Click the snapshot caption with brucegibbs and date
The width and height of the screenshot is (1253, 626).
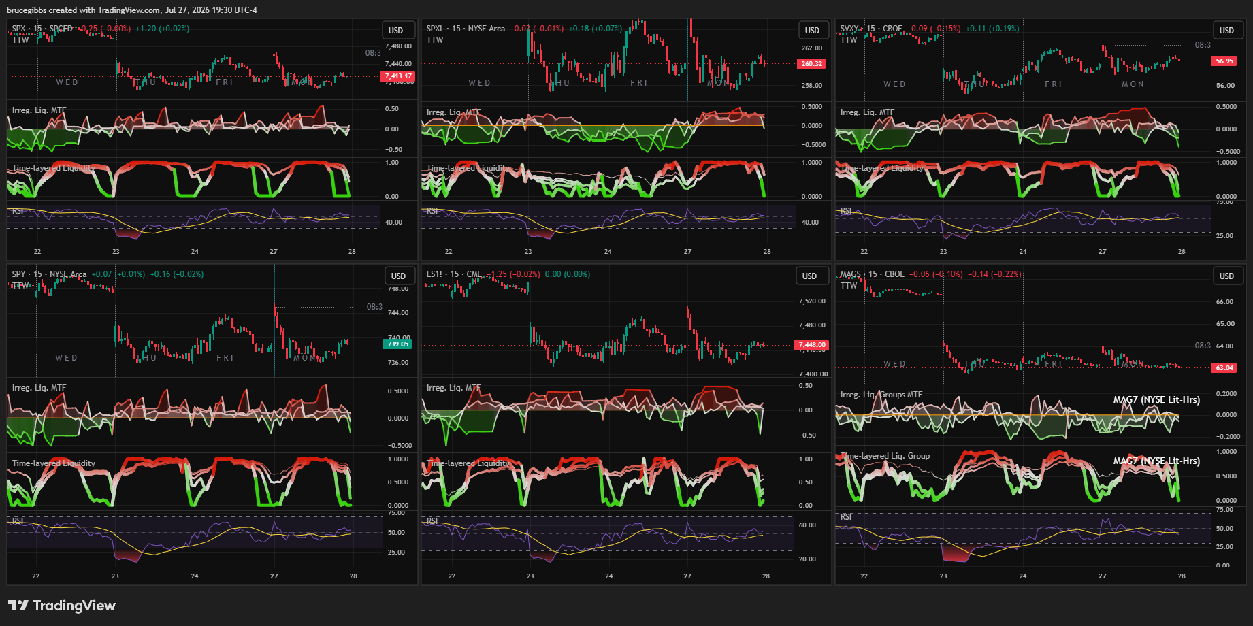(x=132, y=10)
